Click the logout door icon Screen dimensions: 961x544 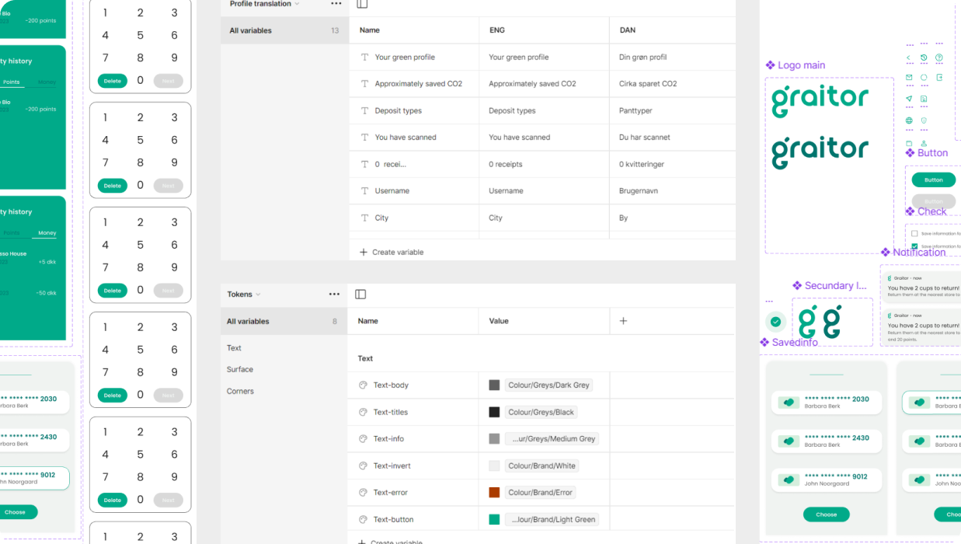click(x=939, y=78)
